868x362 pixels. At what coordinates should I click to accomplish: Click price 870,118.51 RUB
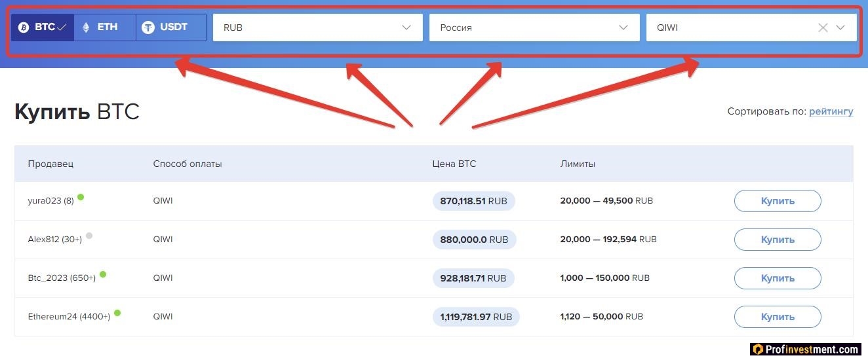click(474, 201)
